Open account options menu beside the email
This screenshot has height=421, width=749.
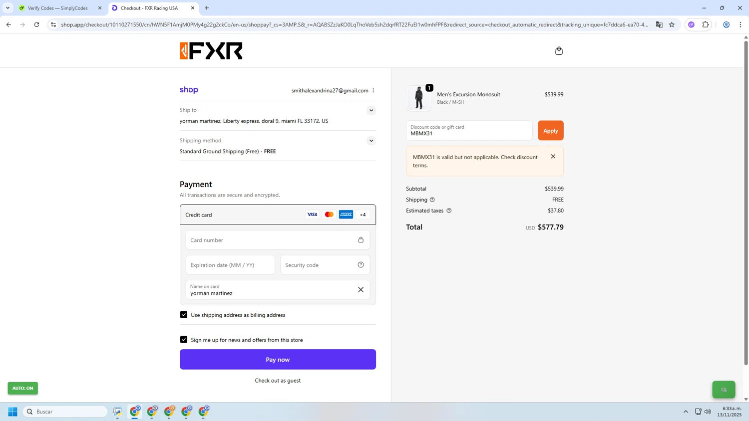click(374, 90)
